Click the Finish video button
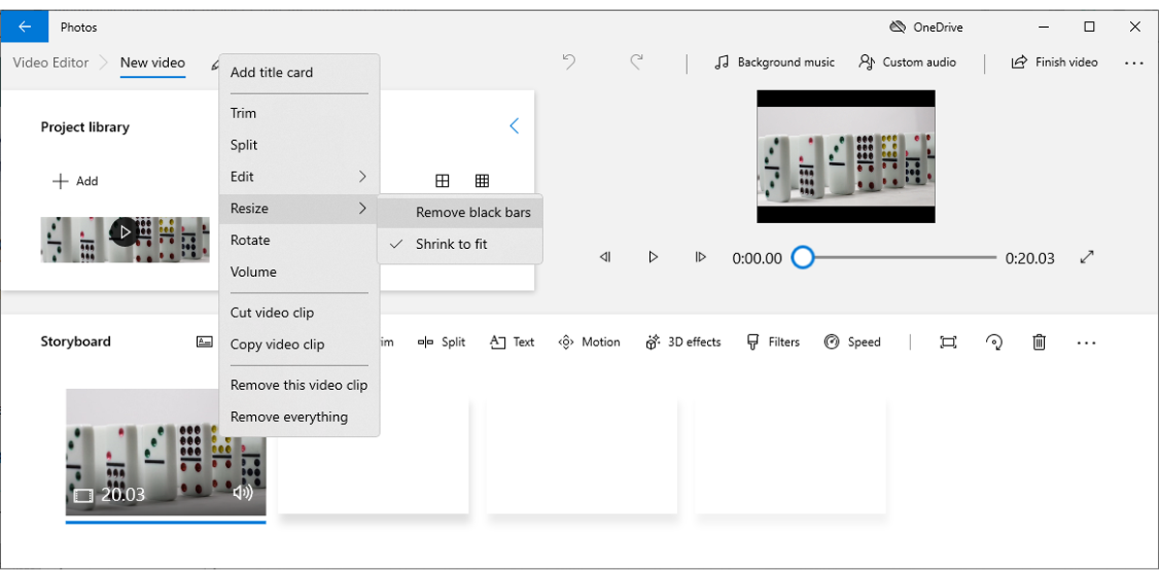 pos(1055,62)
